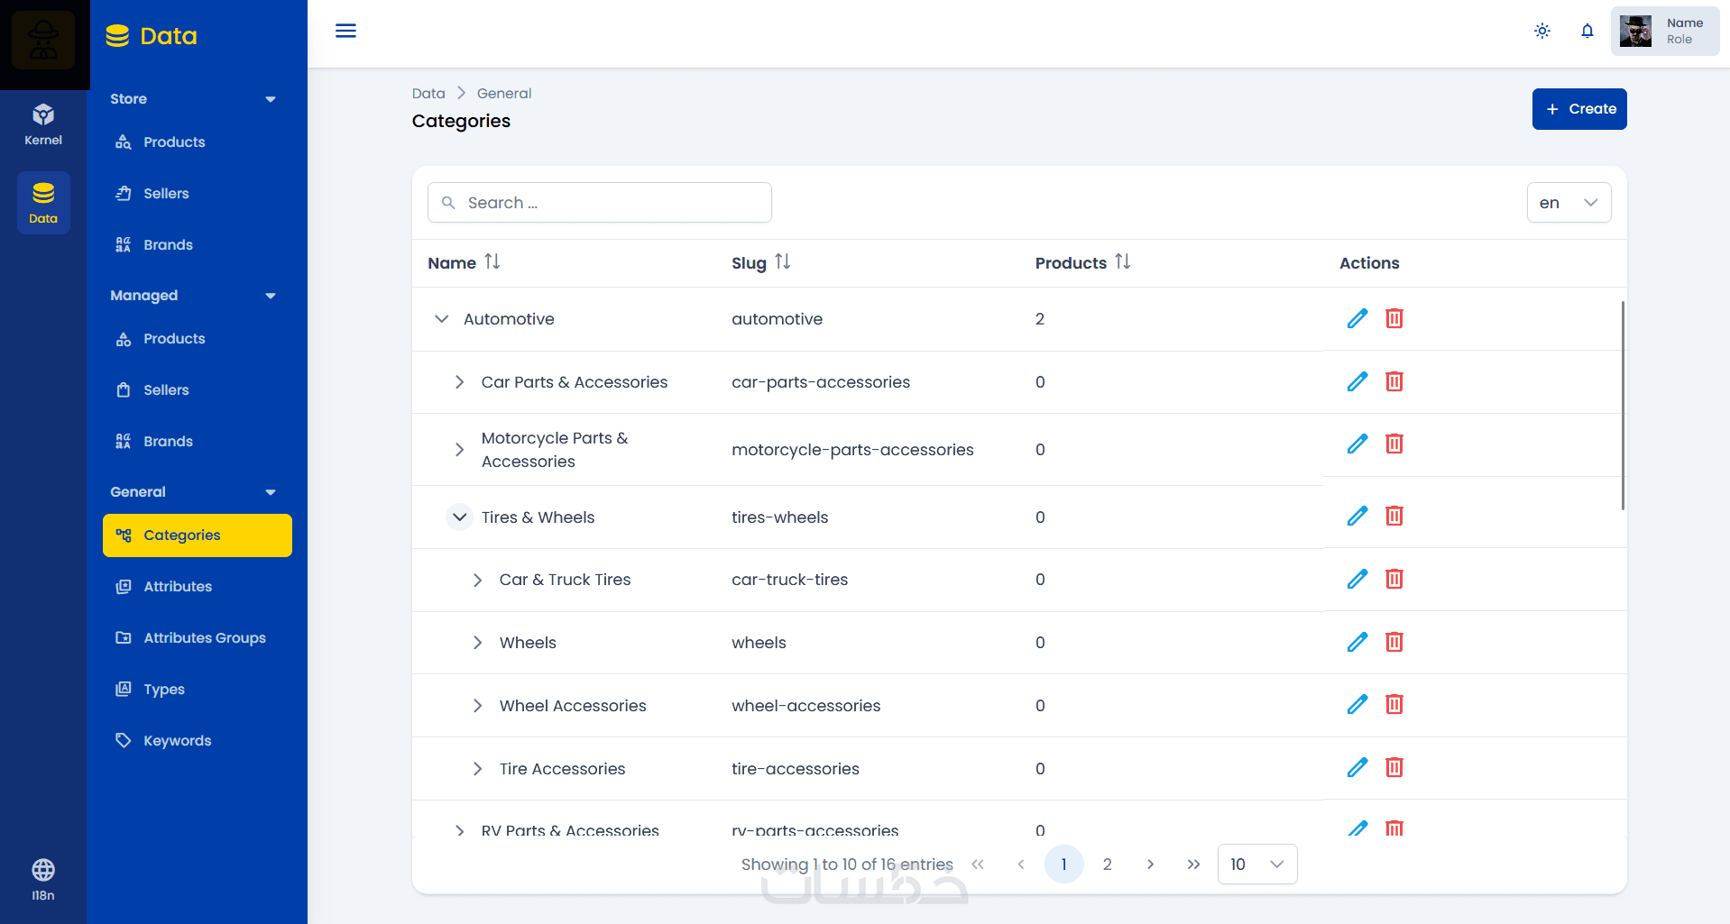Expand the Car & Truck Tires row
The width and height of the screenshot is (1730, 924).
(x=478, y=580)
